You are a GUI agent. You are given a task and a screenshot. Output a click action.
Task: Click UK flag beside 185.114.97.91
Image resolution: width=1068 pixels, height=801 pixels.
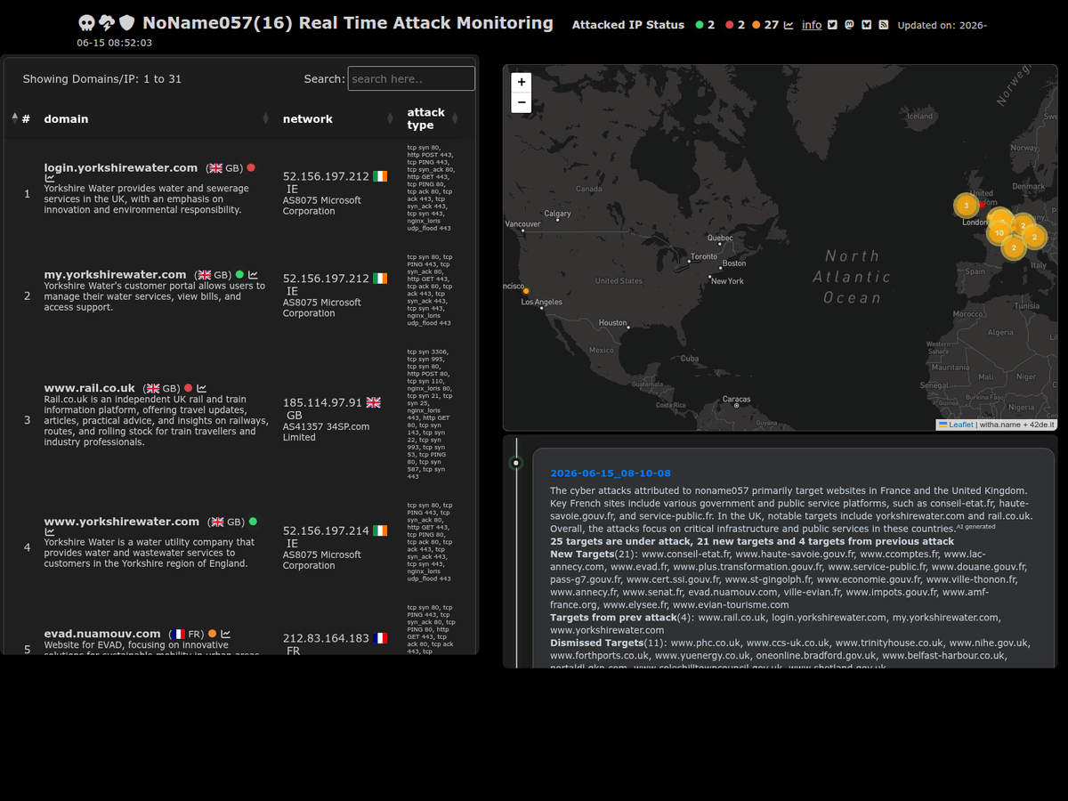(x=373, y=403)
